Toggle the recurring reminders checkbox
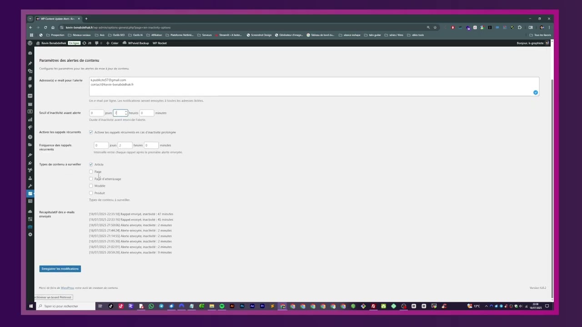 click(x=91, y=132)
